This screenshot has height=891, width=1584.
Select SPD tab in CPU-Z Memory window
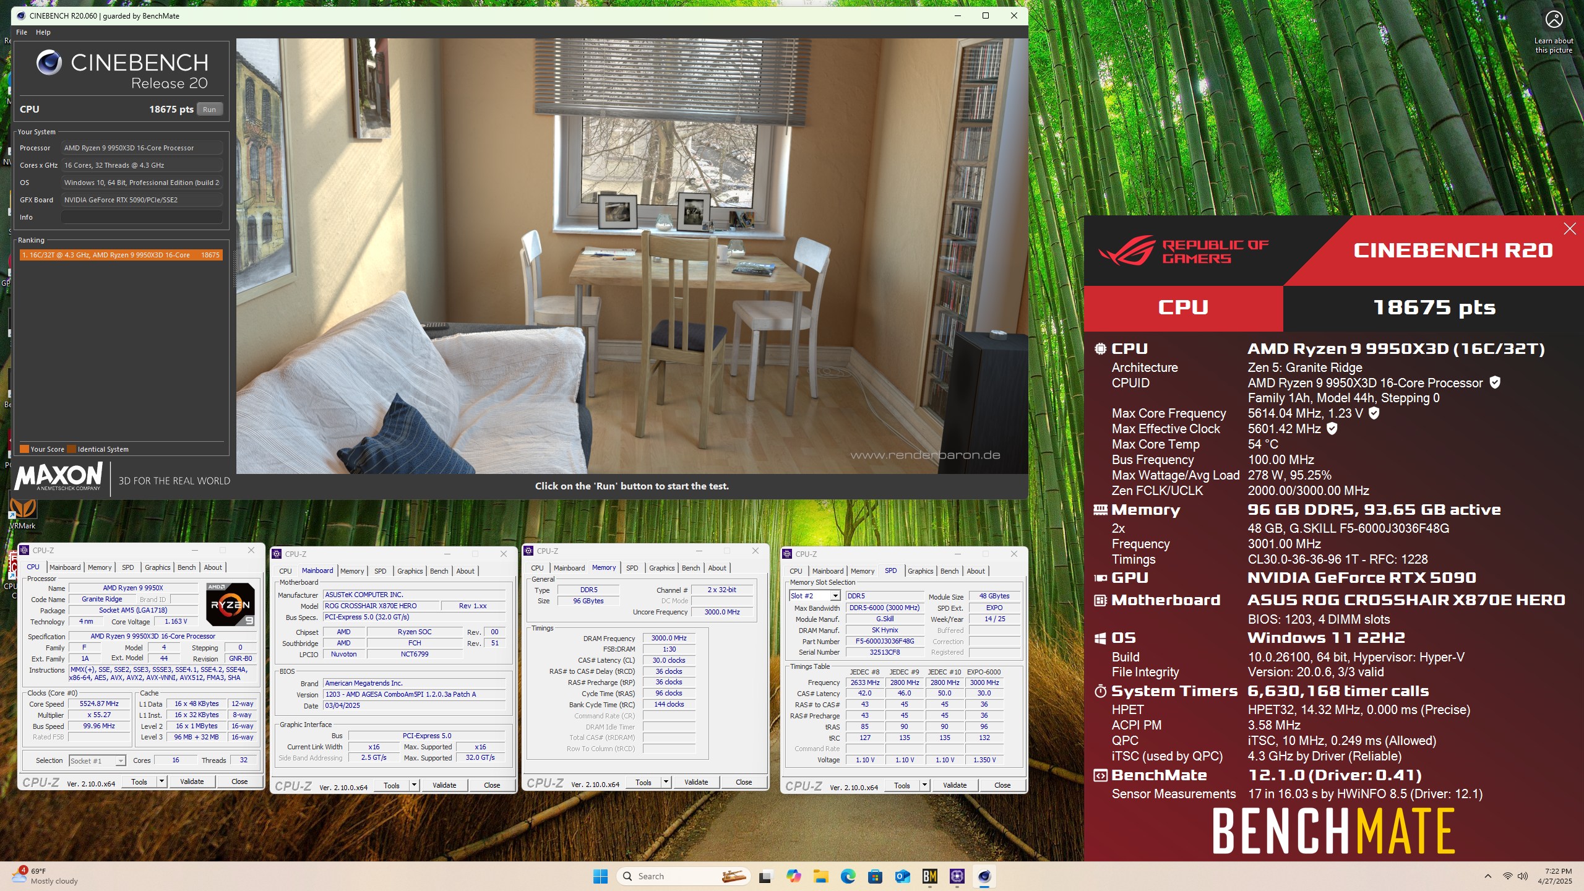tap(632, 568)
